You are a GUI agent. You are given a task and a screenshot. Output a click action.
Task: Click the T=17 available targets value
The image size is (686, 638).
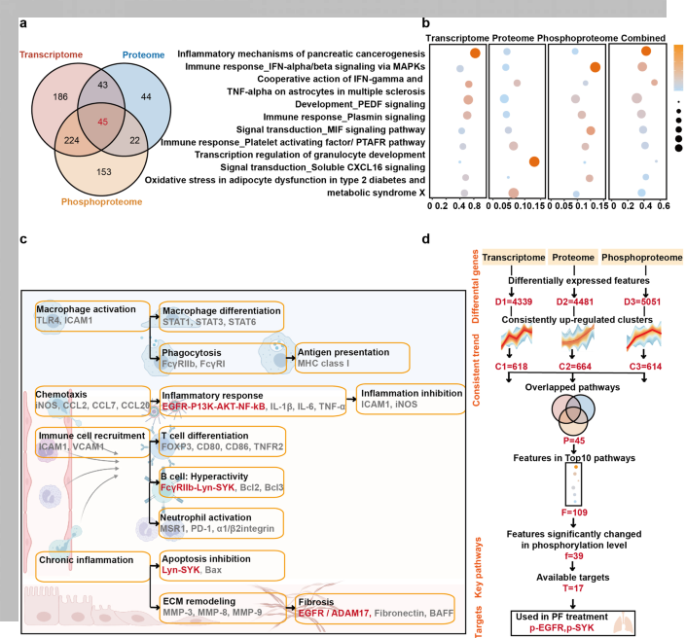pos(573,588)
